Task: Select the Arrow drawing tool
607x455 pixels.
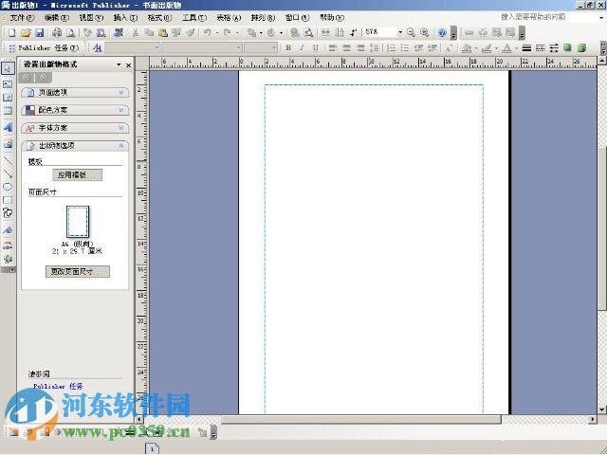Action: [x=8, y=173]
